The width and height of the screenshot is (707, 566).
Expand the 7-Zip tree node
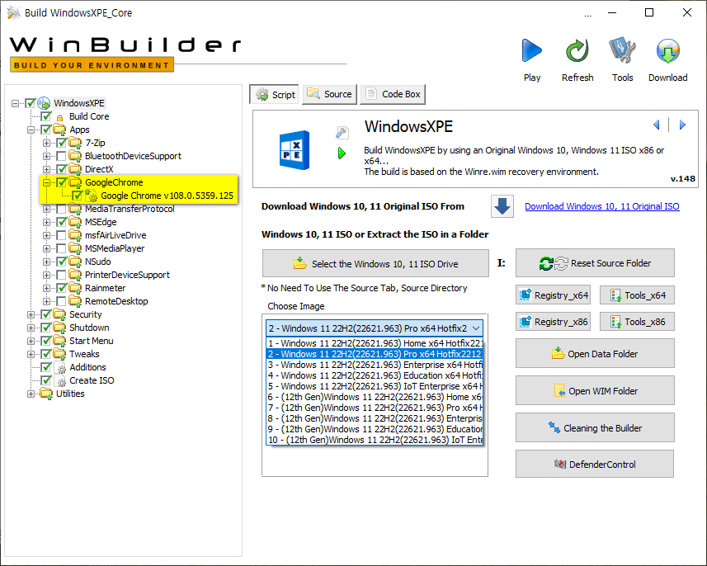coord(46,143)
